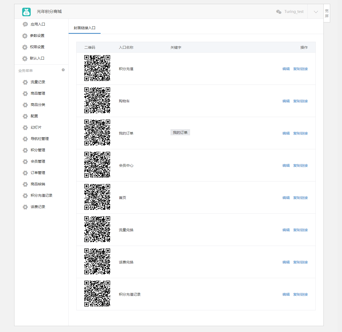Click the gear icon next to 权限设置
Viewport: 342px width, 332px height.
[25, 47]
